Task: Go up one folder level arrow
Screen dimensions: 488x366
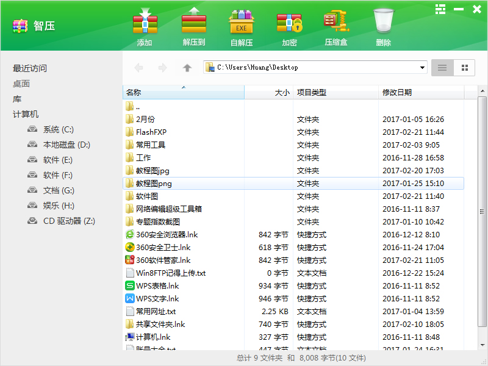Action: [187, 68]
